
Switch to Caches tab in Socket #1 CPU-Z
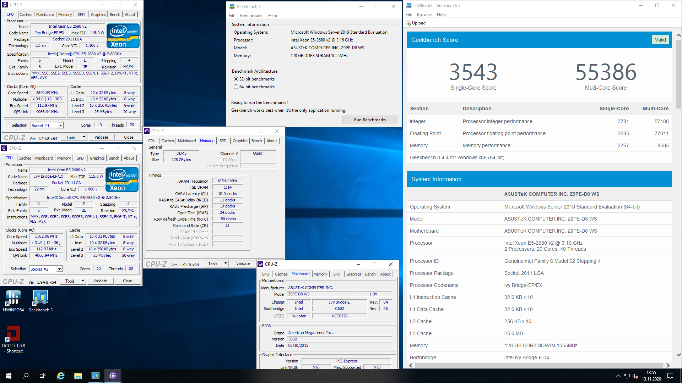[x=26, y=15]
